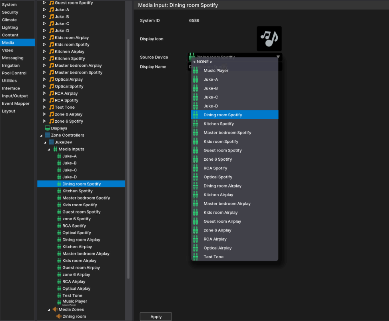Collapse the Media Inputs tree node
This screenshot has height=321, width=389.
49,150
